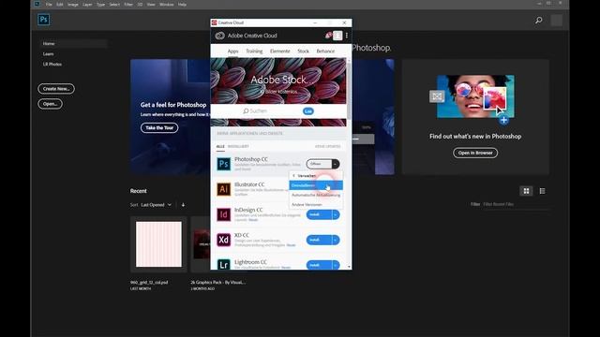Open Creative Cloud notifications bell
The image size is (600, 337).
[x=328, y=36]
